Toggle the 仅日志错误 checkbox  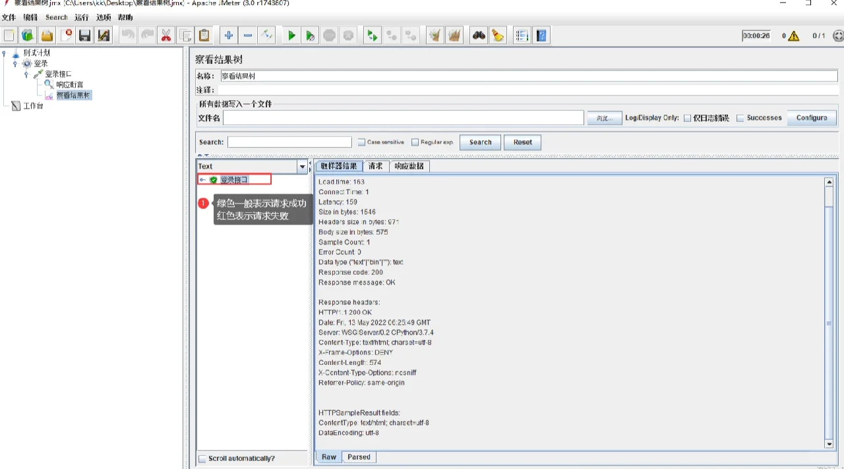(x=687, y=119)
